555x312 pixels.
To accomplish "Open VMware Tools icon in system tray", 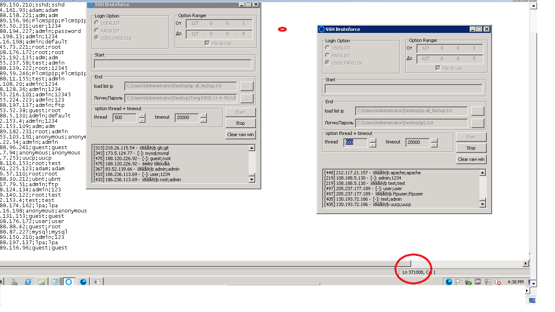I will tap(478, 282).
